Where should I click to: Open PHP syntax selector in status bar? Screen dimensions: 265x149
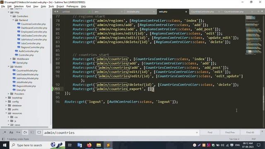click(x=253, y=139)
